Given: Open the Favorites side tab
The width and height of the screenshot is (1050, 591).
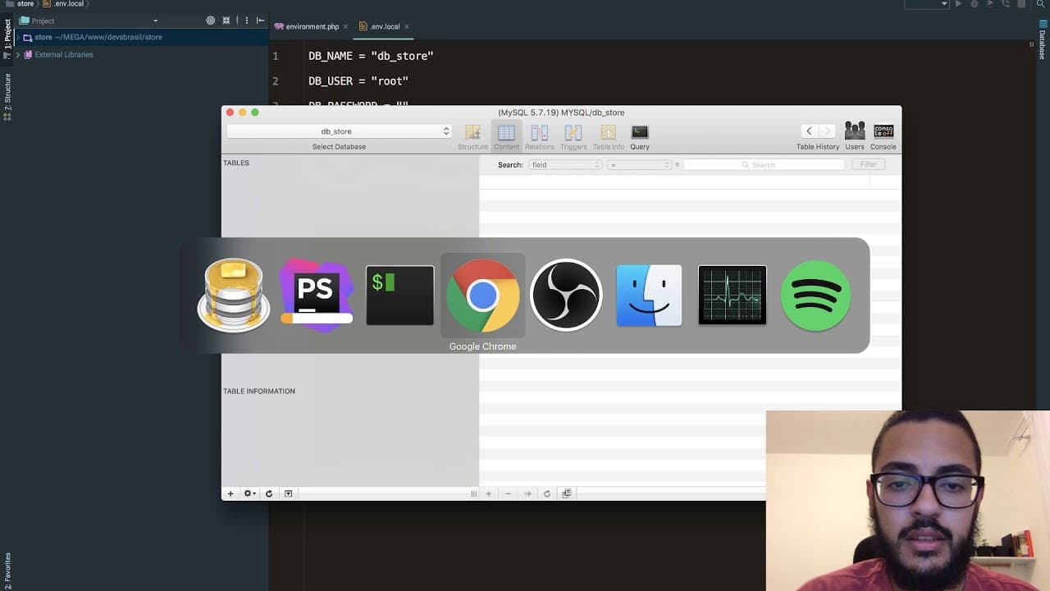Looking at the screenshot, I should coord(7,572).
